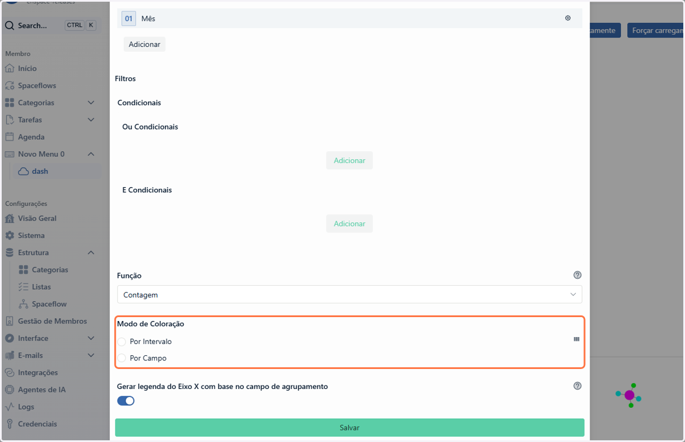This screenshot has height=442, width=685.
Task: Click the columns icon beside Modo de Coloração
Action: (577, 339)
